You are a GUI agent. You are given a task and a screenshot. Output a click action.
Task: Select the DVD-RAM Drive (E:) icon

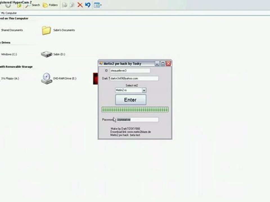(46, 79)
